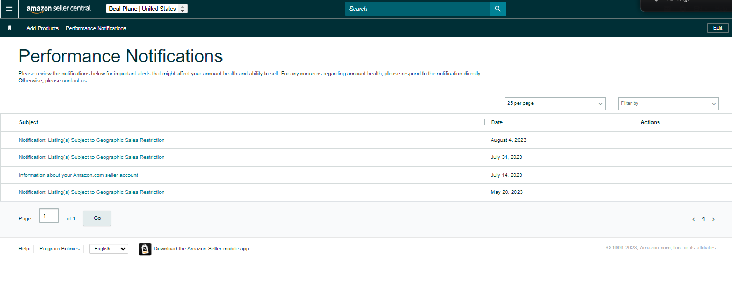
Task: Go to previous page arrow
Action: click(x=694, y=219)
